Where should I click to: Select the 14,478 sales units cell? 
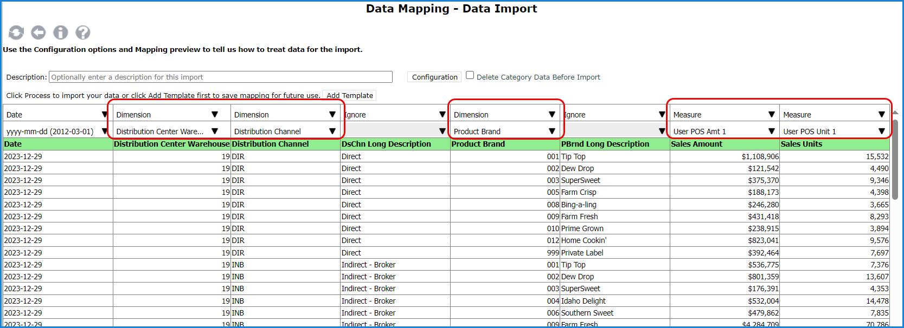click(x=835, y=301)
